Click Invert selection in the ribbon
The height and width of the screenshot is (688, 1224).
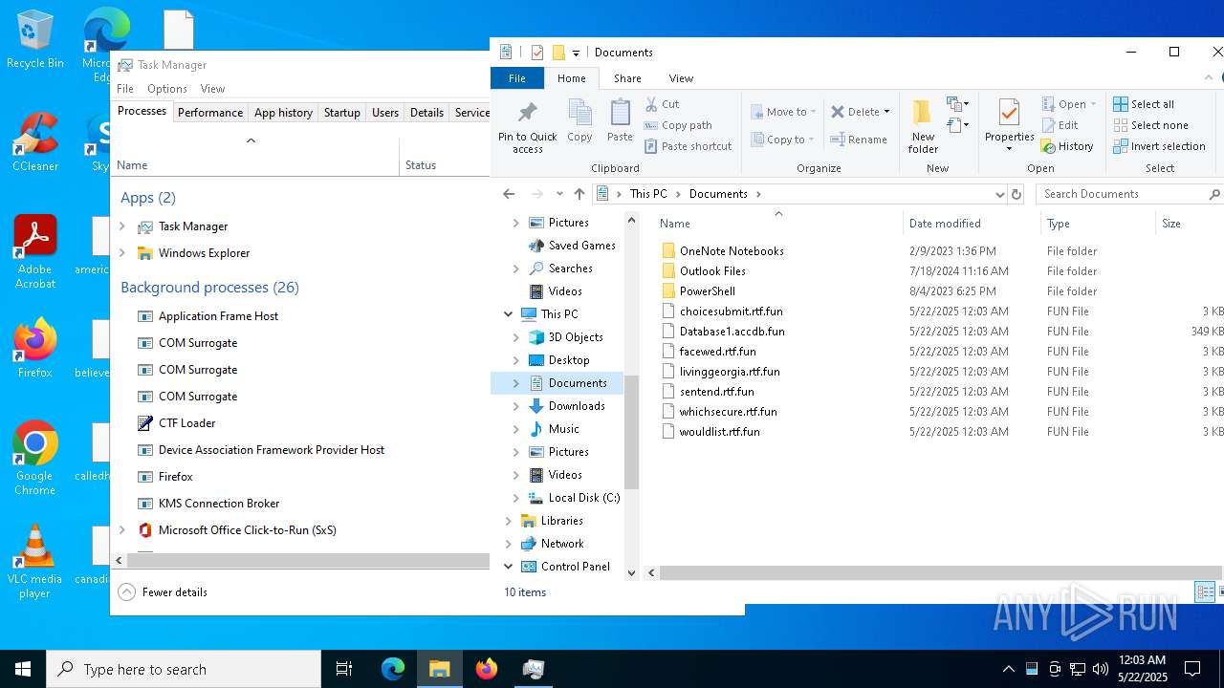point(1159,146)
